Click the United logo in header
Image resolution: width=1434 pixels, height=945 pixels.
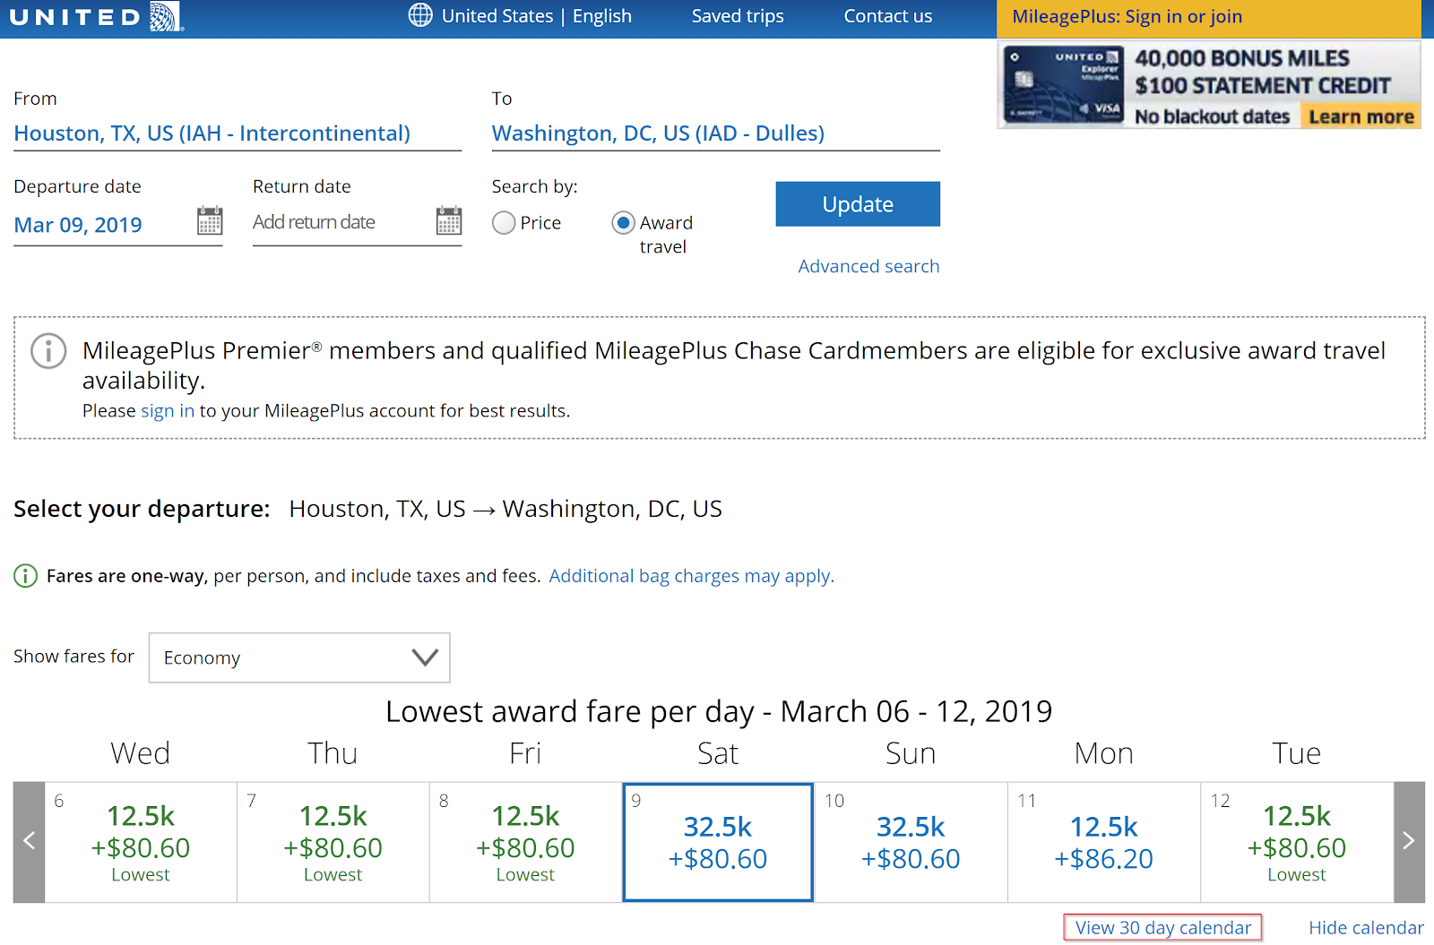coord(96,17)
